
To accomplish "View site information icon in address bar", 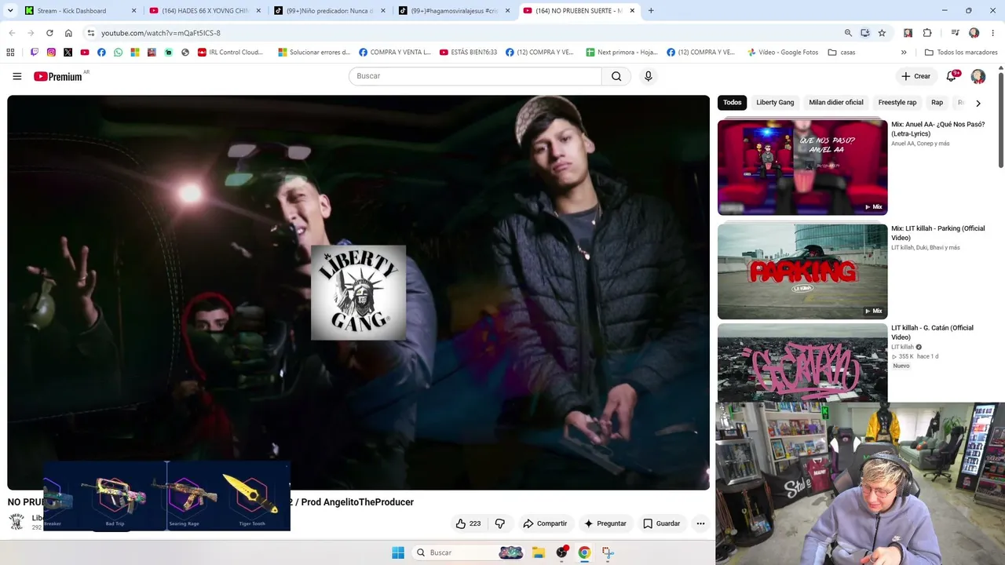I will click(91, 33).
